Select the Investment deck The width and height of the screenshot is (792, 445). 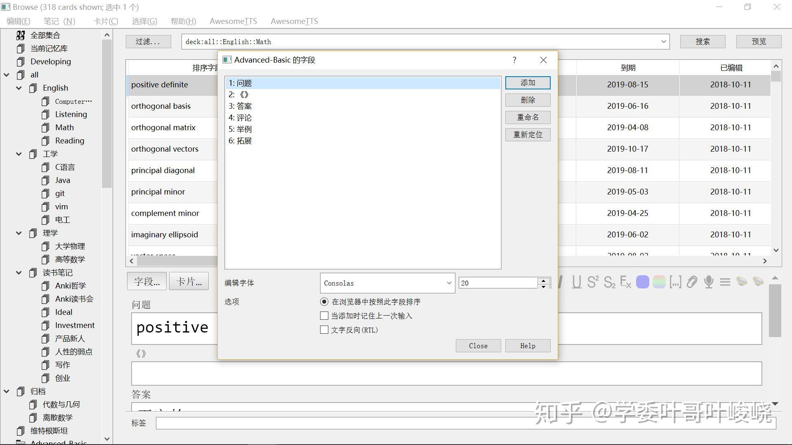(75, 326)
